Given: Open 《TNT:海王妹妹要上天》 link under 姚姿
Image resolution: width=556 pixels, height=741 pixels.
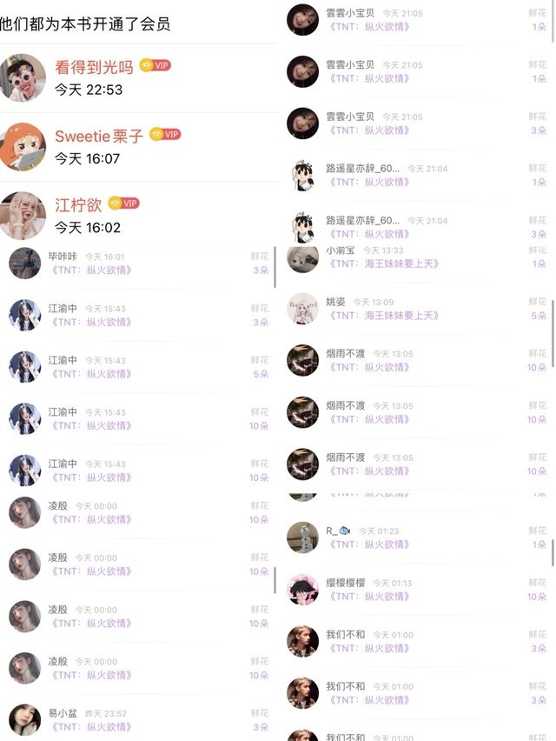Looking at the screenshot, I should [x=383, y=315].
